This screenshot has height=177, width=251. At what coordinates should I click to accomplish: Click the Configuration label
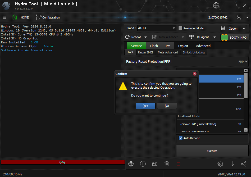(51, 17)
